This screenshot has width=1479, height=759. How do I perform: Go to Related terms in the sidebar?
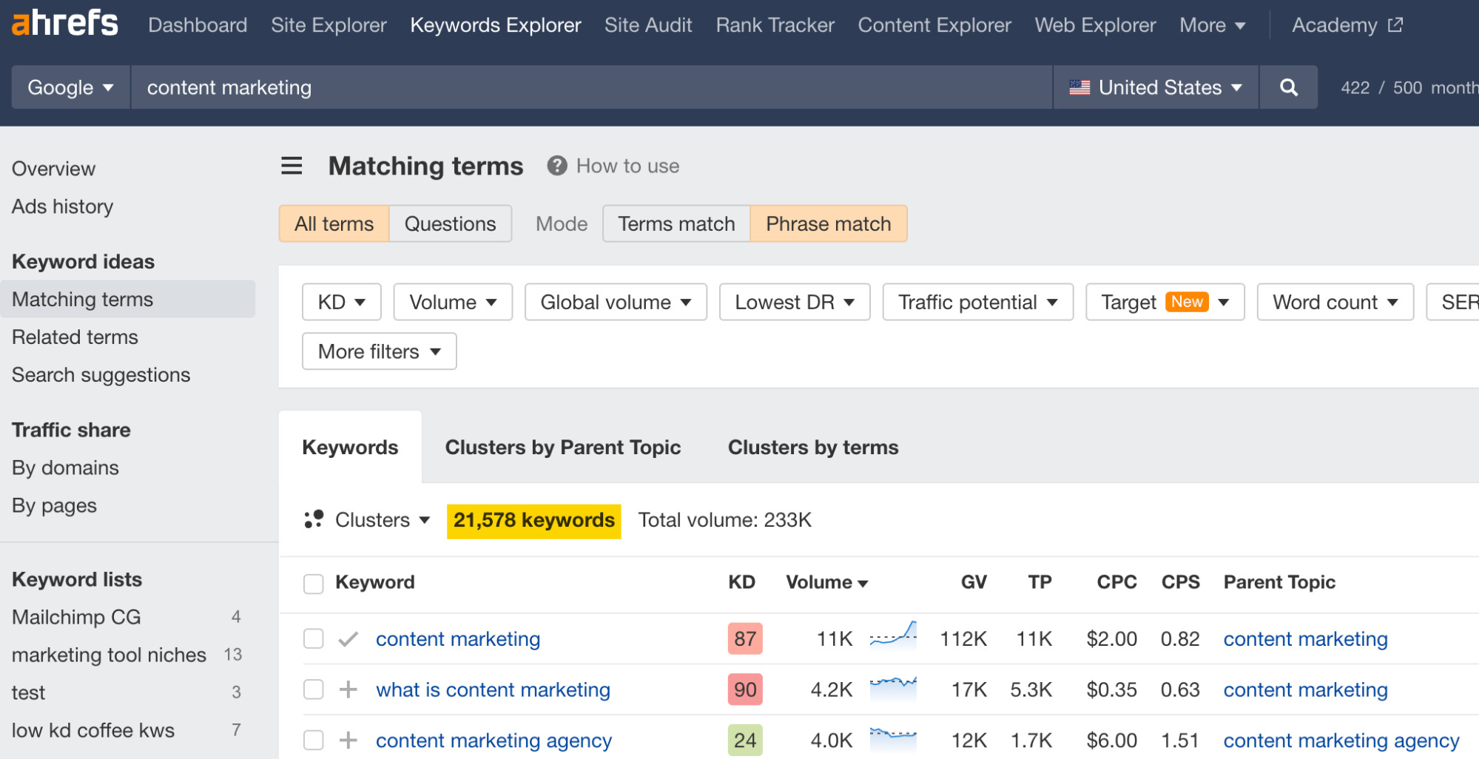(x=74, y=337)
